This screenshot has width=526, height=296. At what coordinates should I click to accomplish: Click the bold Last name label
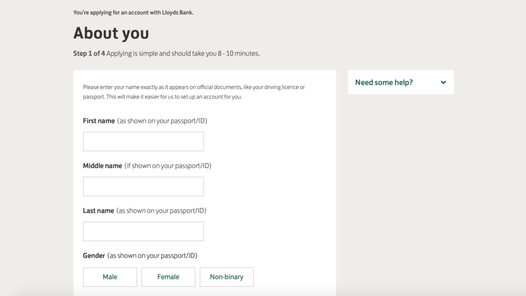pyautogui.click(x=98, y=210)
